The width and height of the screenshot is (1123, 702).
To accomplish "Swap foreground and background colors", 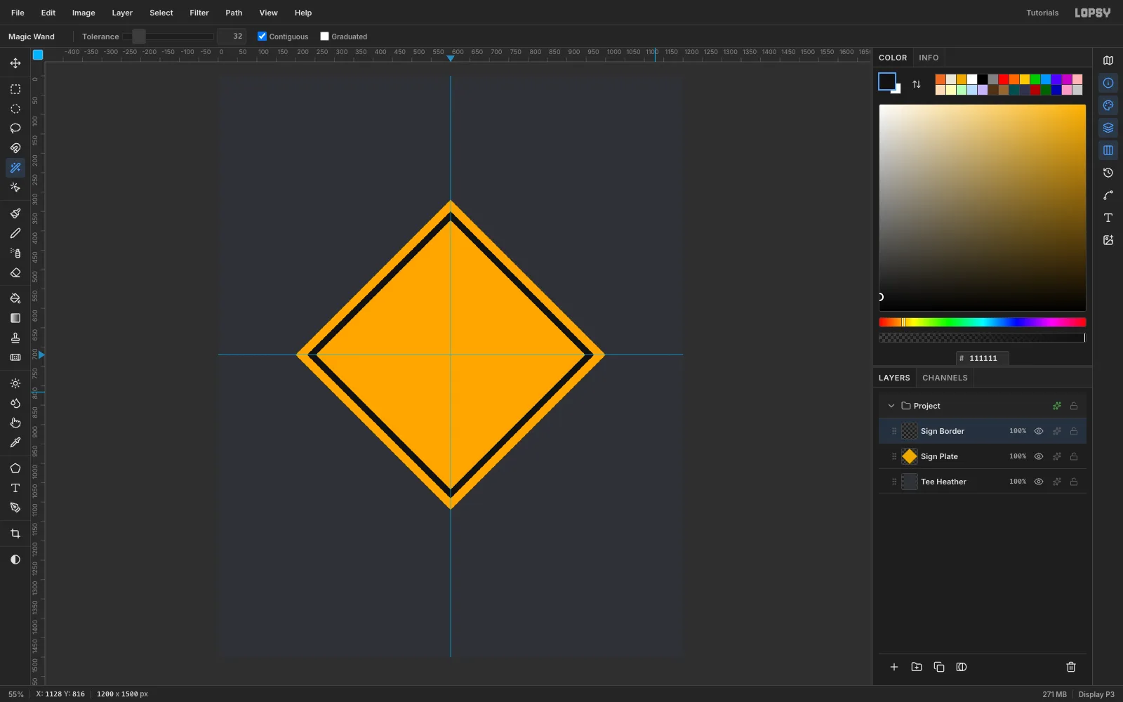I will pos(917,84).
